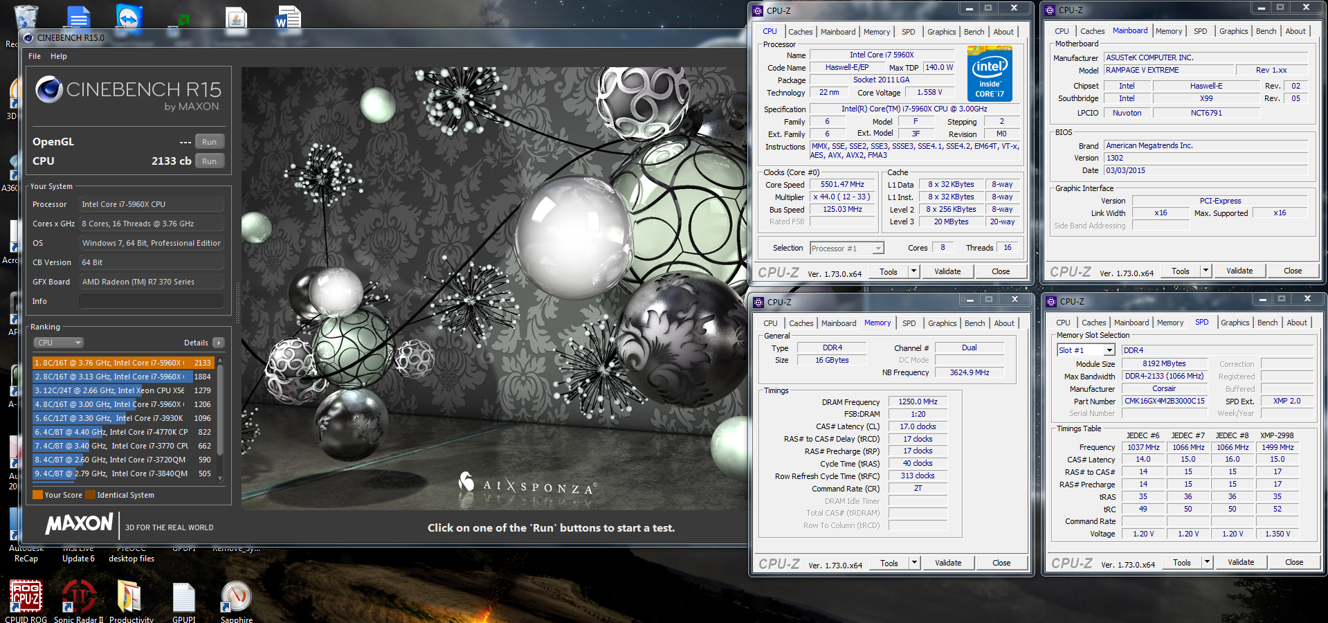The image size is (1328, 623).
Task: Select ranking row 3 Intel Xeon 1279
Action: [123, 390]
